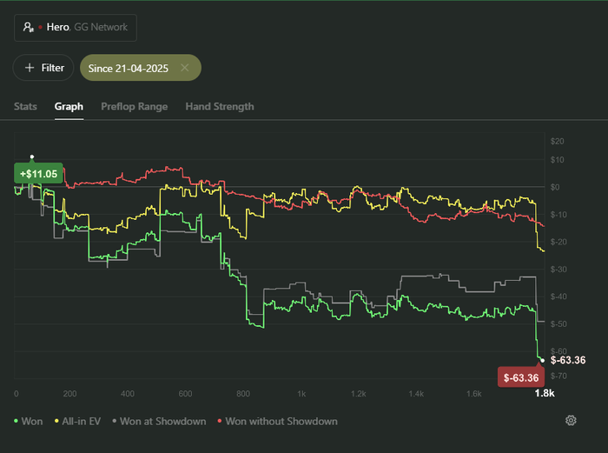This screenshot has height=453, width=608.
Task: Toggle the All-in EV line visibility
Action: pyautogui.click(x=78, y=422)
